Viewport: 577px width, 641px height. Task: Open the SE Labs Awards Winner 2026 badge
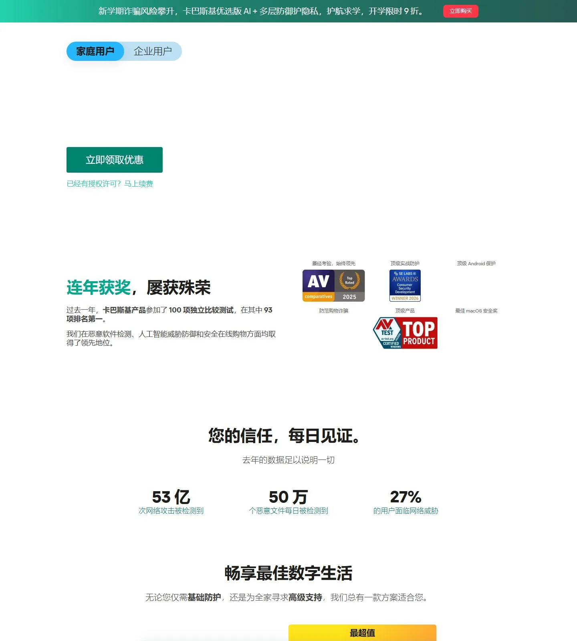tap(405, 286)
